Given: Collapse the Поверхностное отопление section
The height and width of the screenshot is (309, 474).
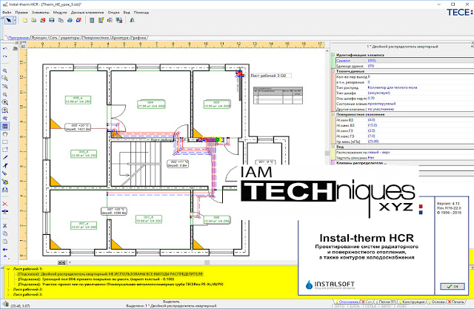Looking at the screenshot, I should click(333, 115).
